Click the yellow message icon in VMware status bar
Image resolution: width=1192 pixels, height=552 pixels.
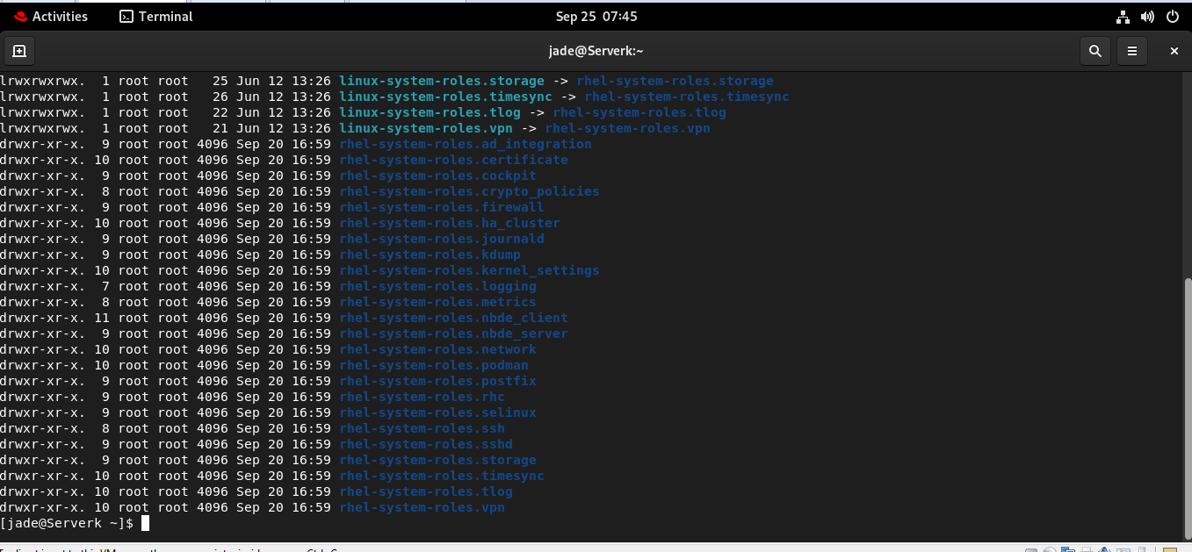(1168, 548)
